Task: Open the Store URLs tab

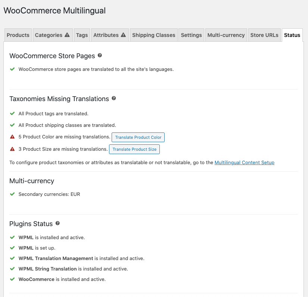Action: point(264,35)
